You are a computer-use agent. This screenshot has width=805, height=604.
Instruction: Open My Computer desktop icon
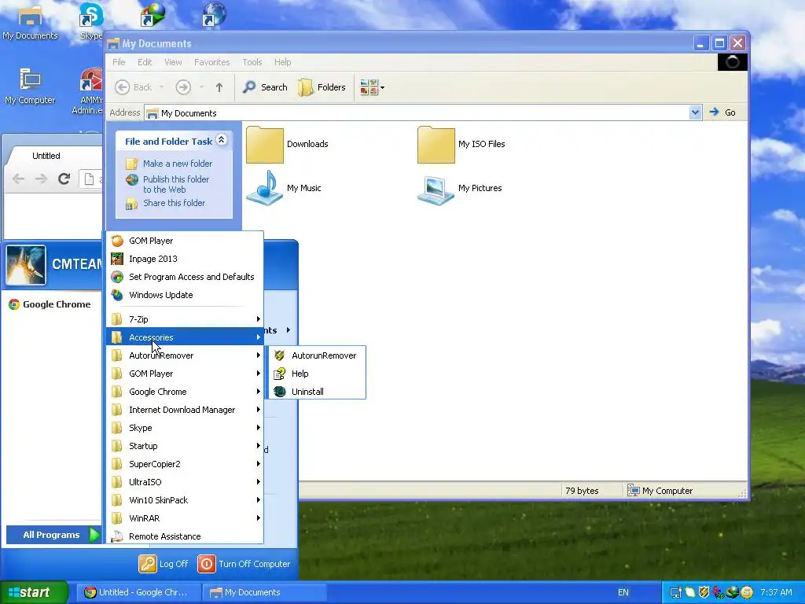[x=30, y=86]
